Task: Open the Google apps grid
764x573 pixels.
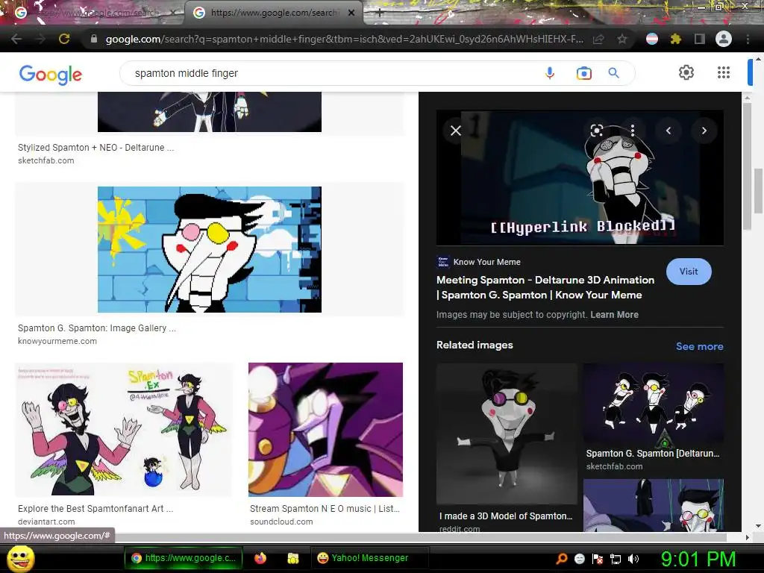Action: (x=724, y=72)
